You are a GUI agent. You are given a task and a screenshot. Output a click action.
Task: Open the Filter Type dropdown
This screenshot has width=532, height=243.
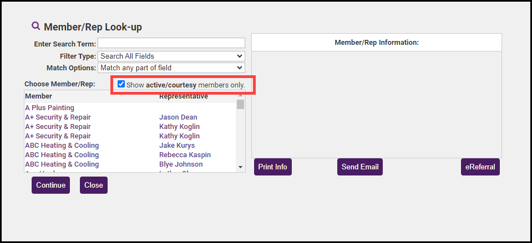point(171,56)
